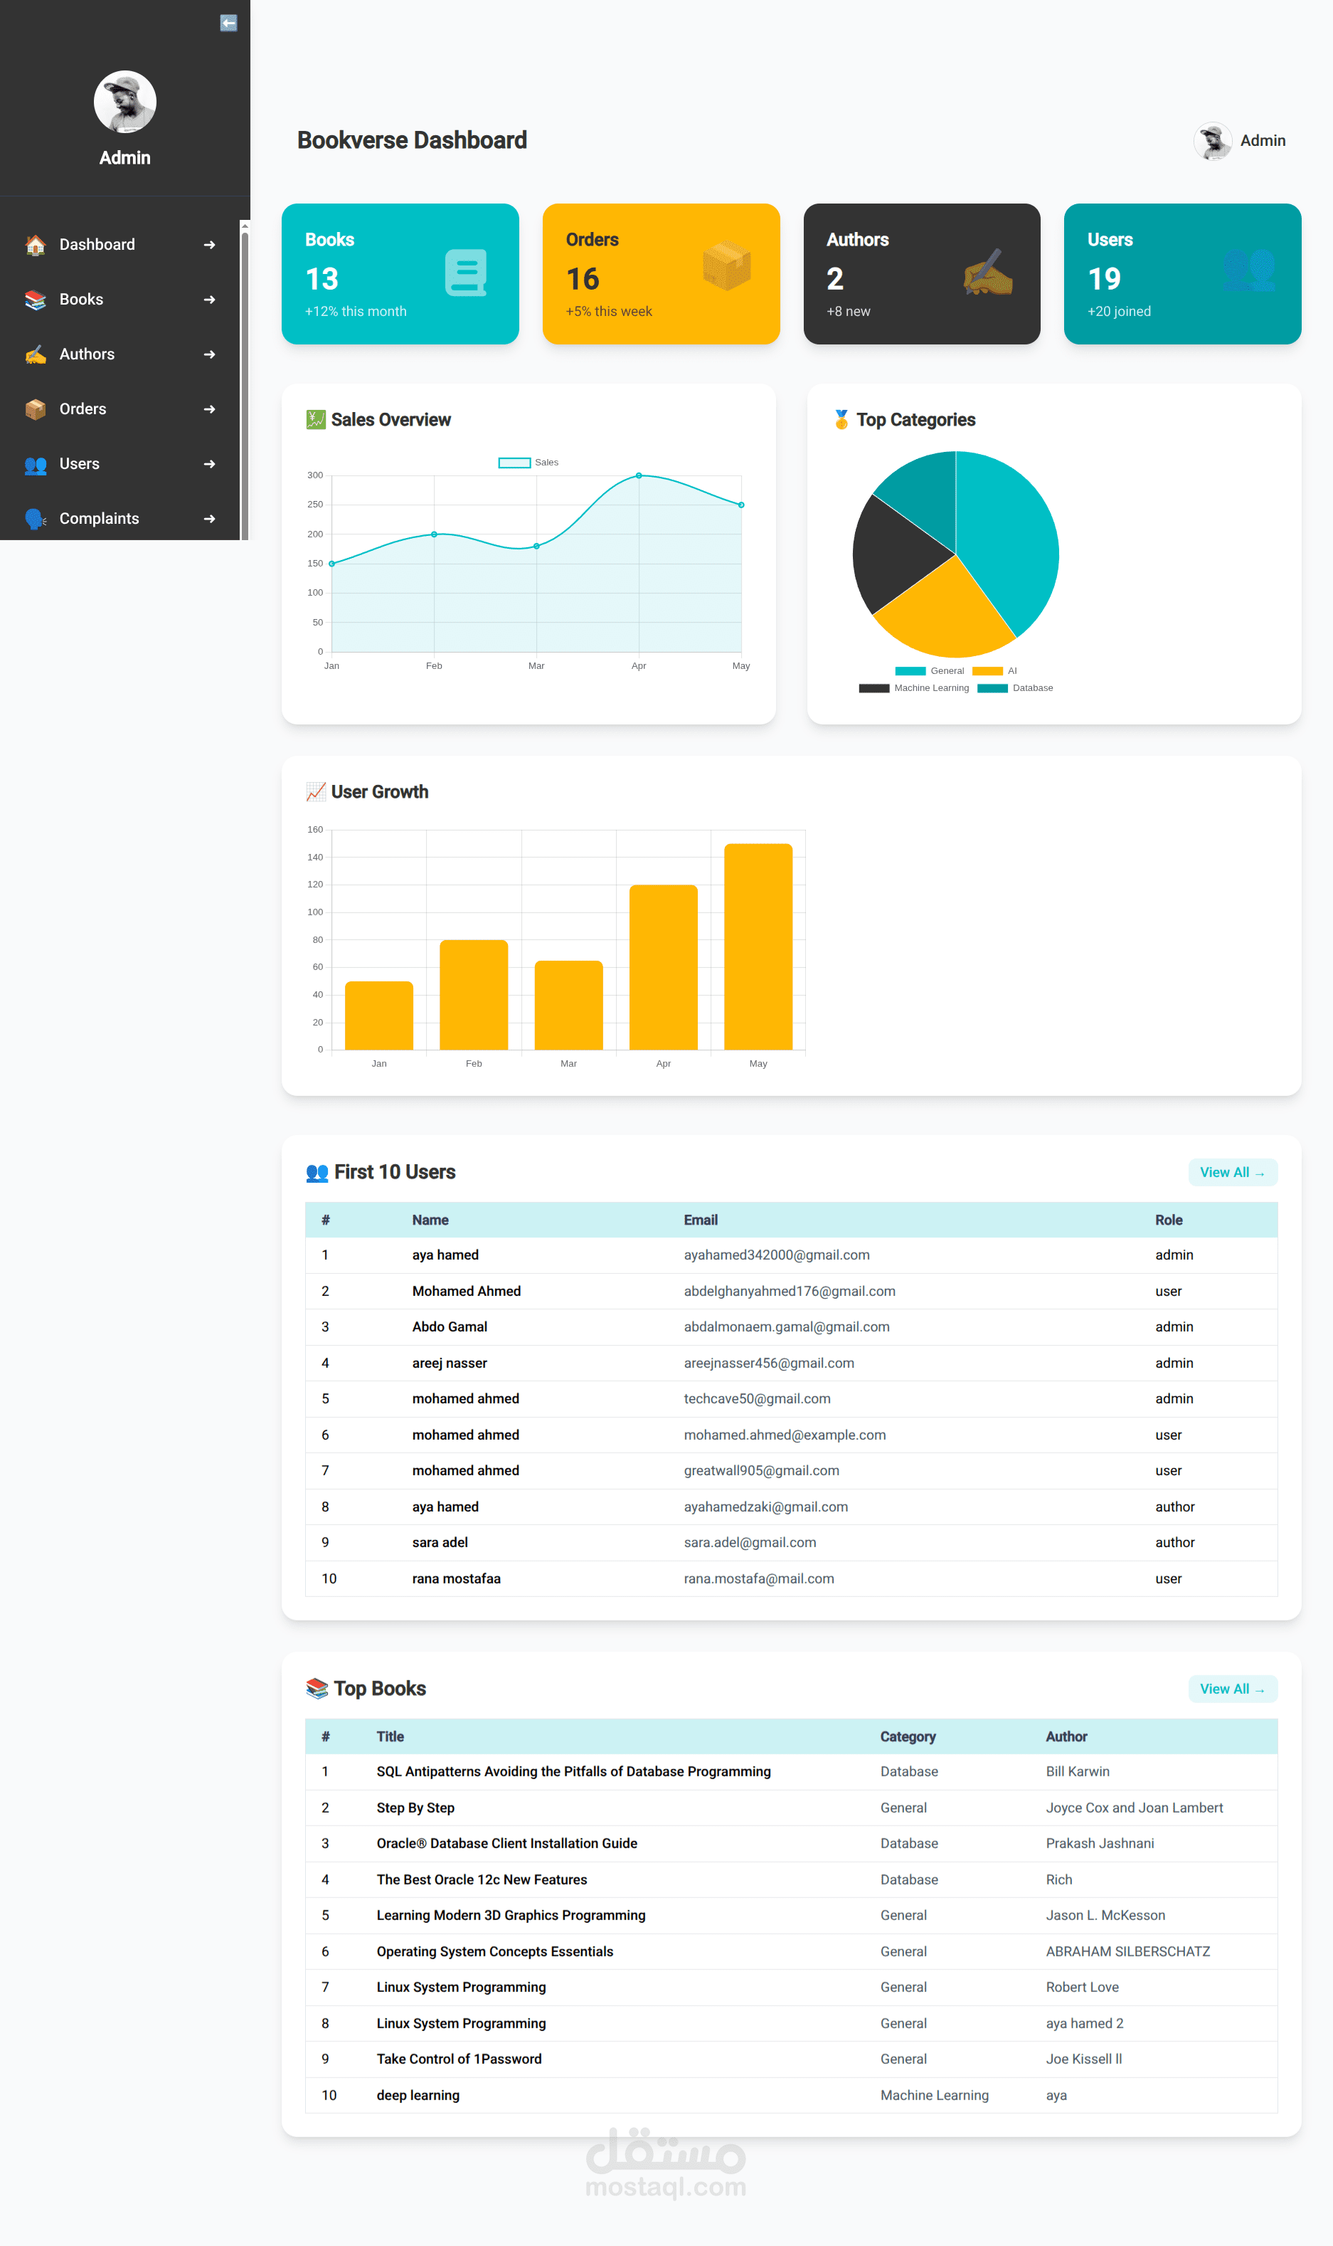The image size is (1333, 2246).
Task: Expand Authors item via its arrow
Action: point(209,354)
